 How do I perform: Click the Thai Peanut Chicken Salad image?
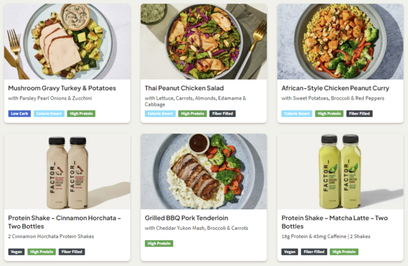[x=204, y=42]
